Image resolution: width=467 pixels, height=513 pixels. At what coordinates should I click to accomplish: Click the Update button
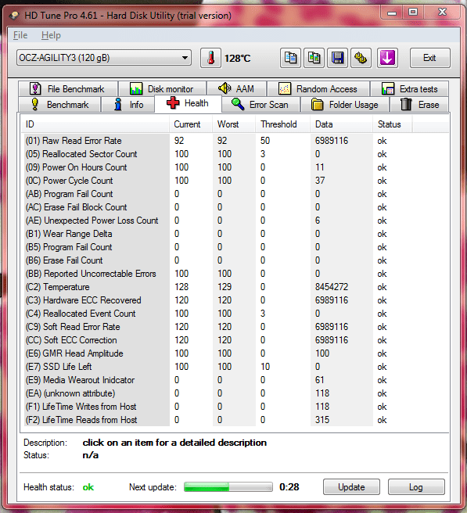(x=351, y=487)
